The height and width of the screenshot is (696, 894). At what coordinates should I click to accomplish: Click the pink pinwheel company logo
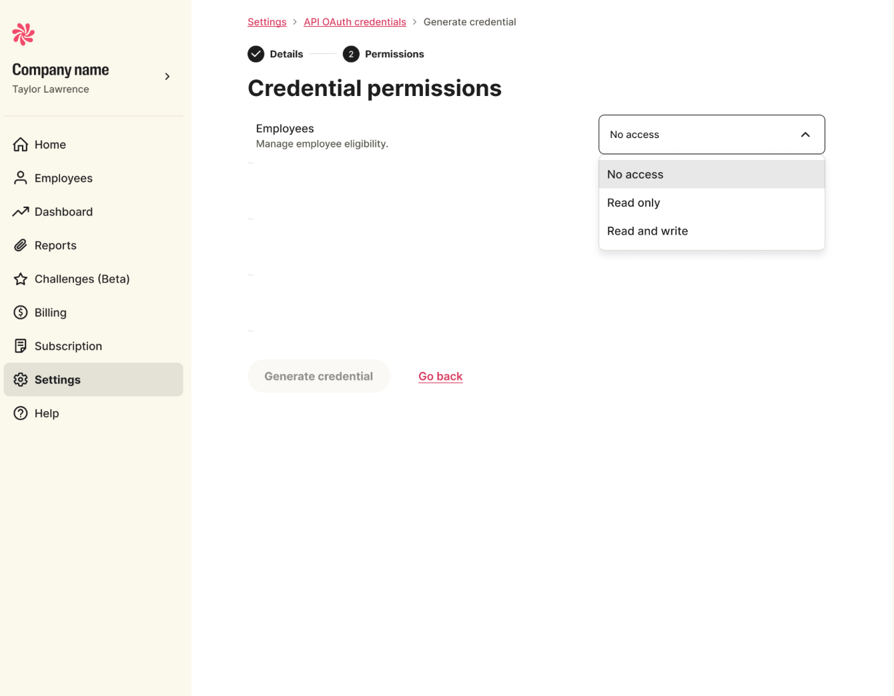point(23,34)
